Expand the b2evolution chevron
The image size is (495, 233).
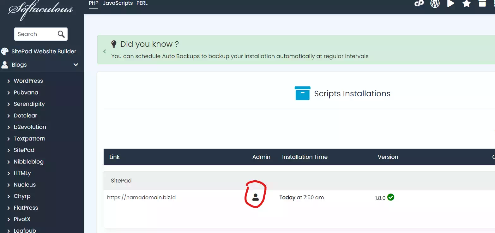(9, 127)
